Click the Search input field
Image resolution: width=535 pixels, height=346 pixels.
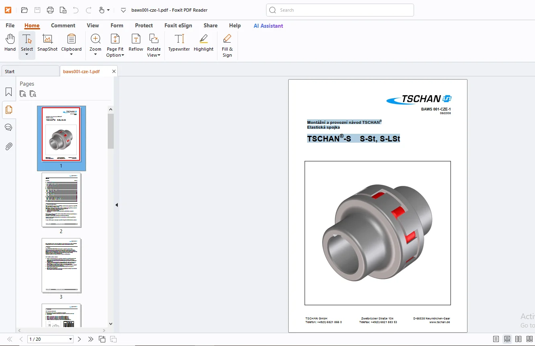click(340, 10)
